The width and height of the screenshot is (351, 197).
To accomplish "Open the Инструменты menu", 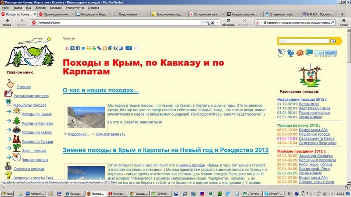I will (76, 8).
